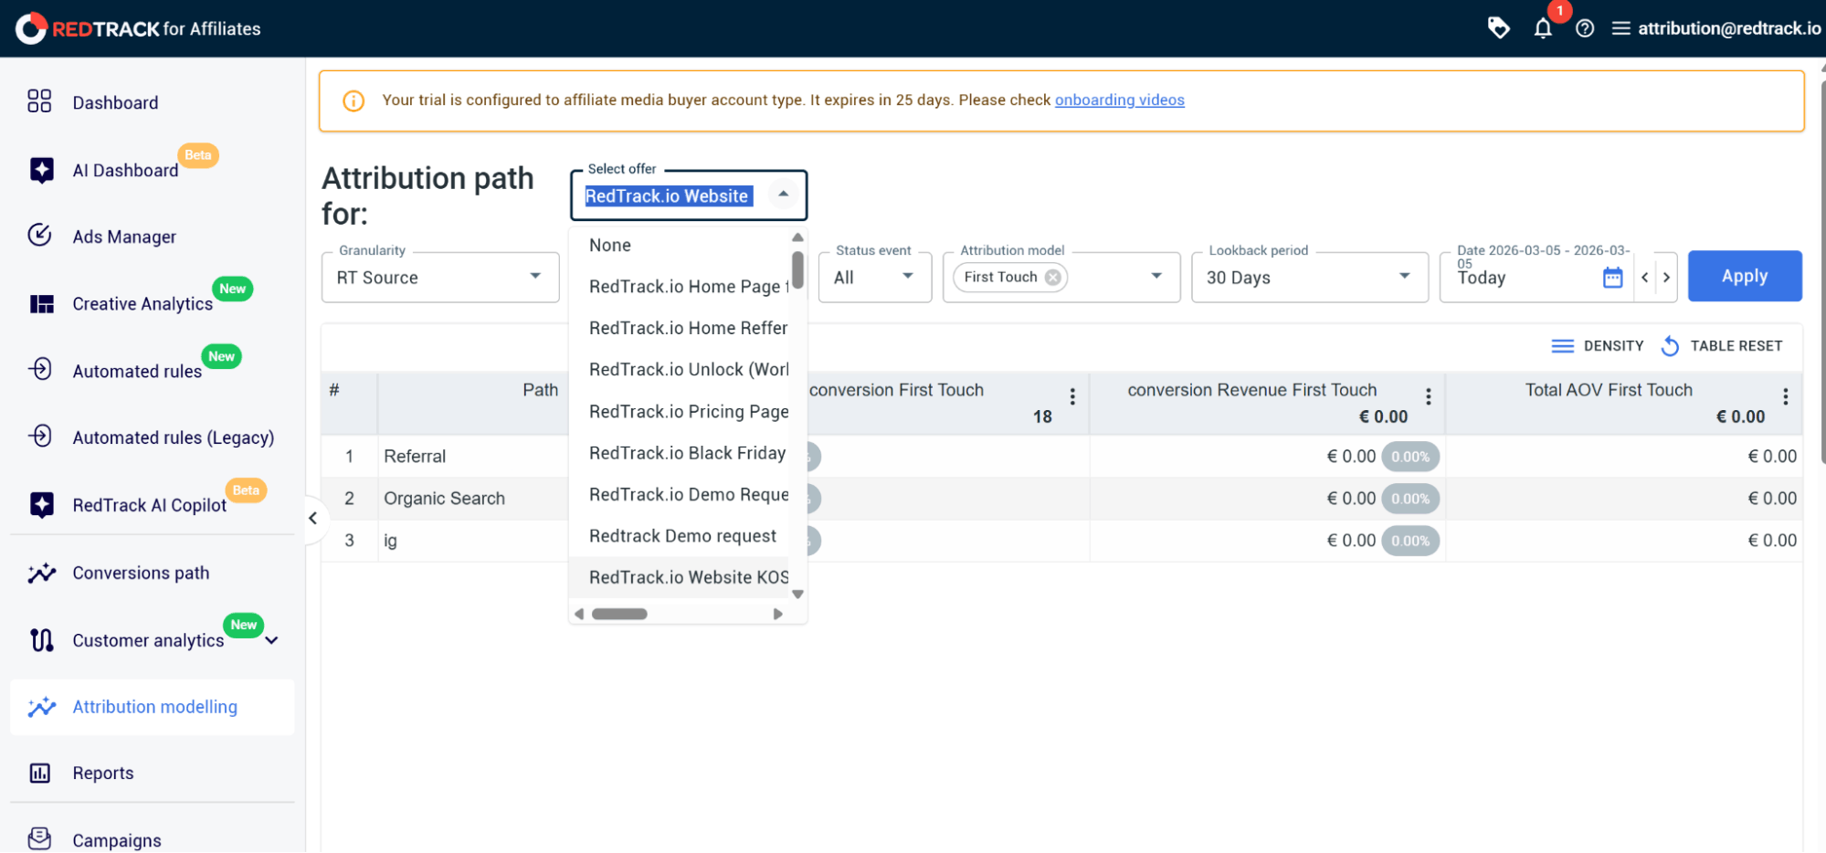
Task: Click the RedTrack logo icon
Action: (x=31, y=28)
